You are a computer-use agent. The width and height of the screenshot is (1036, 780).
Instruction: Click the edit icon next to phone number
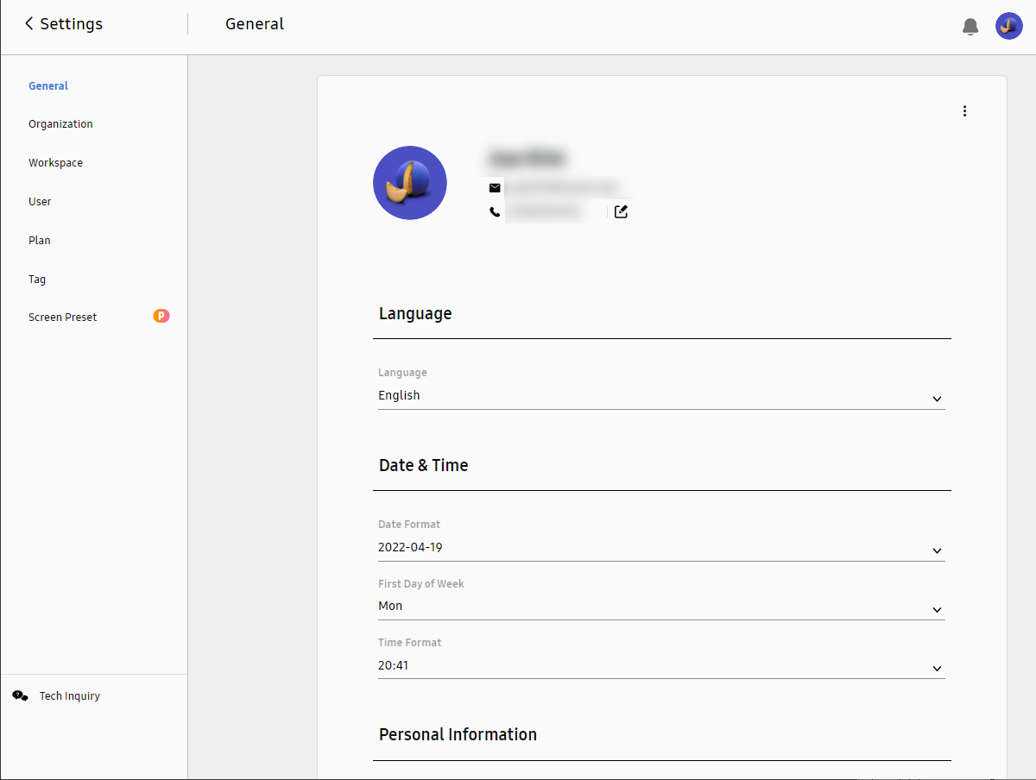click(x=621, y=211)
